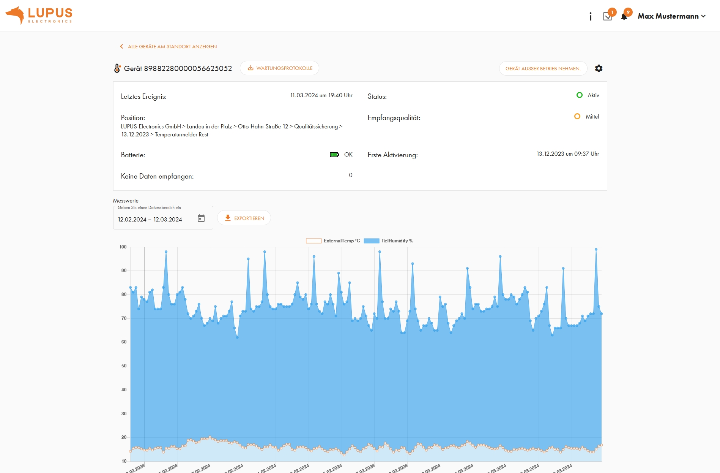Click last event timestamp 11.03.2024 um 19:40 Uhr
Viewport: 720px width, 473px height.
tap(321, 95)
